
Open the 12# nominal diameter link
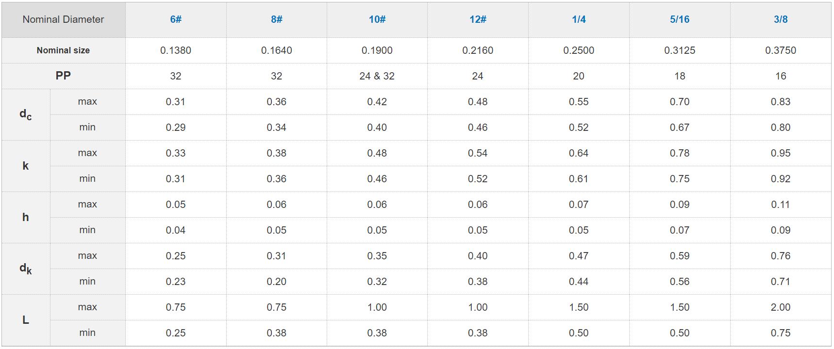(478, 19)
